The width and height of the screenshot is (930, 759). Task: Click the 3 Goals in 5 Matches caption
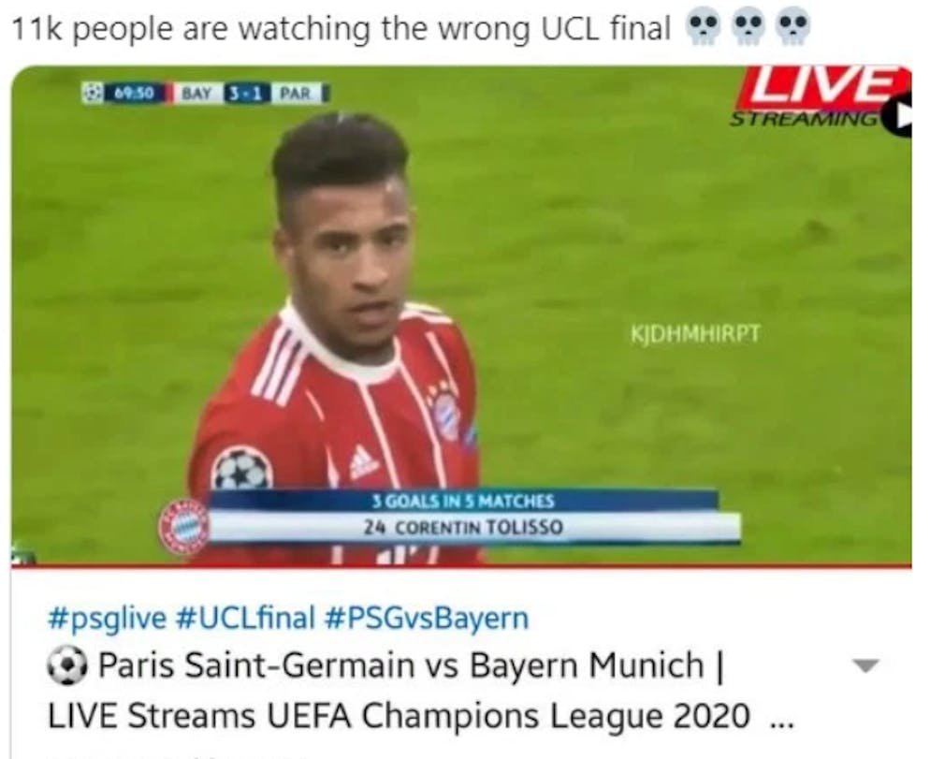click(x=463, y=502)
